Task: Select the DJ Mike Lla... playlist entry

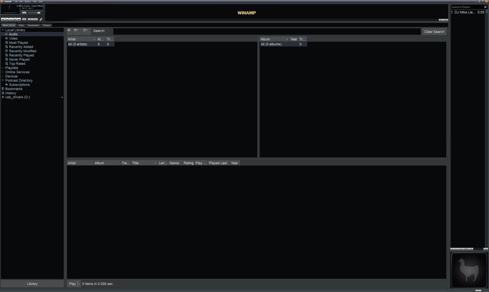Action: [468, 13]
